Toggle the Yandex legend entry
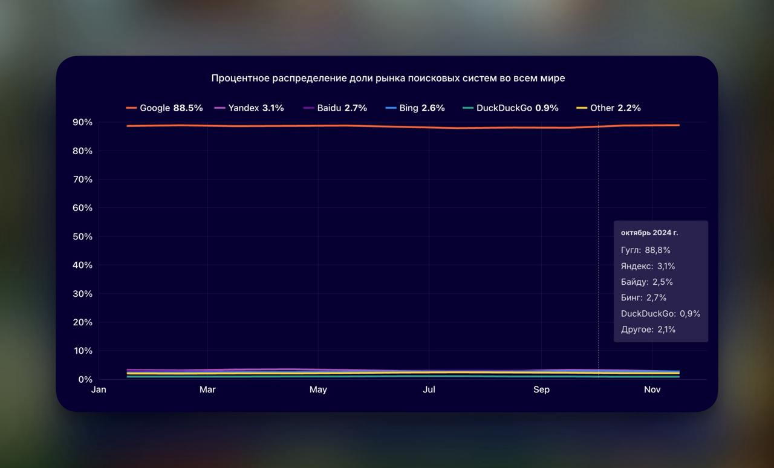The height and width of the screenshot is (468, 774). [x=249, y=108]
